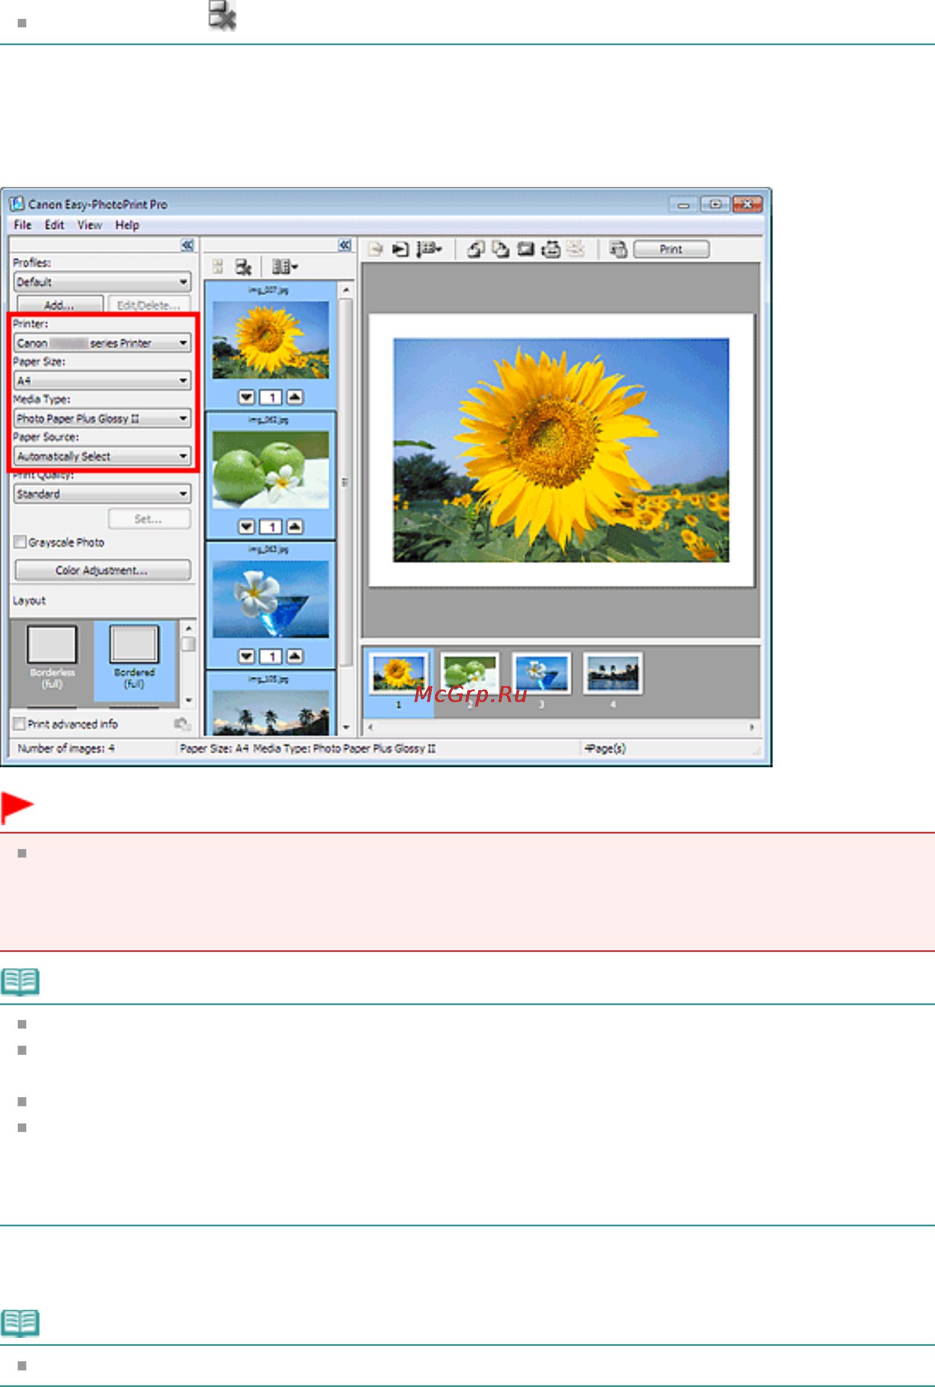Screen dimensions: 935x1387
Task: Click the grayed add-image icon in the thumbnail list toolbar
Action: coord(218,266)
